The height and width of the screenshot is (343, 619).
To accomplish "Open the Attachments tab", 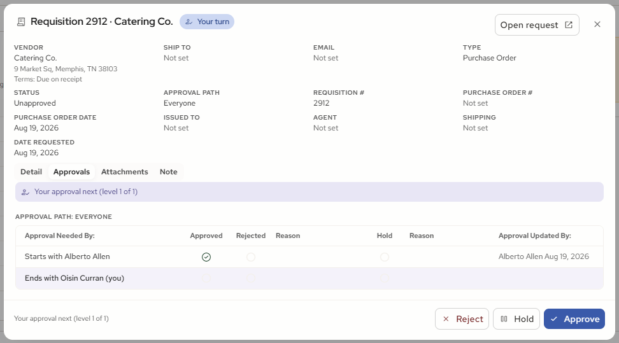I will (x=124, y=172).
